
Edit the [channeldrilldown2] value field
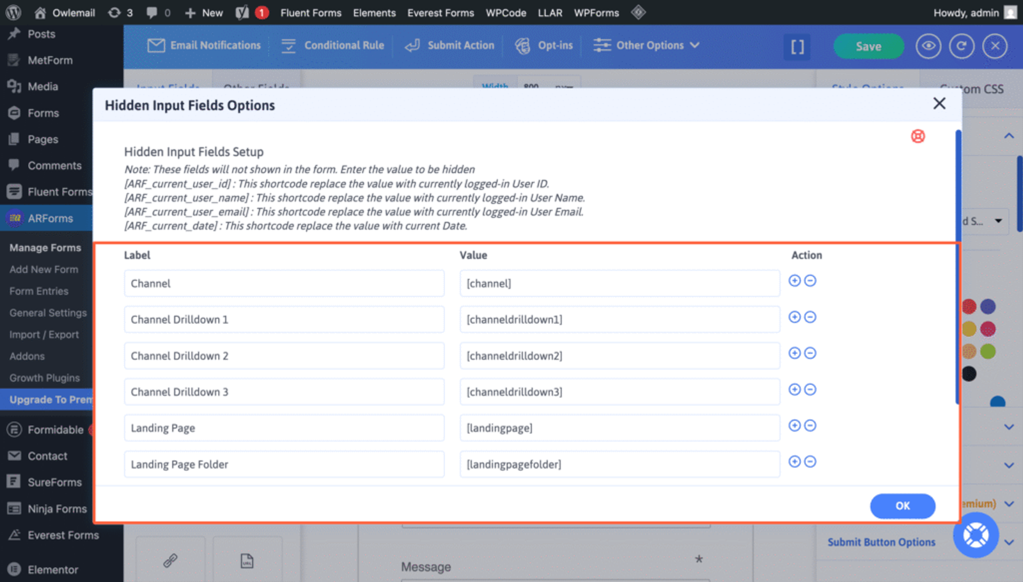620,356
